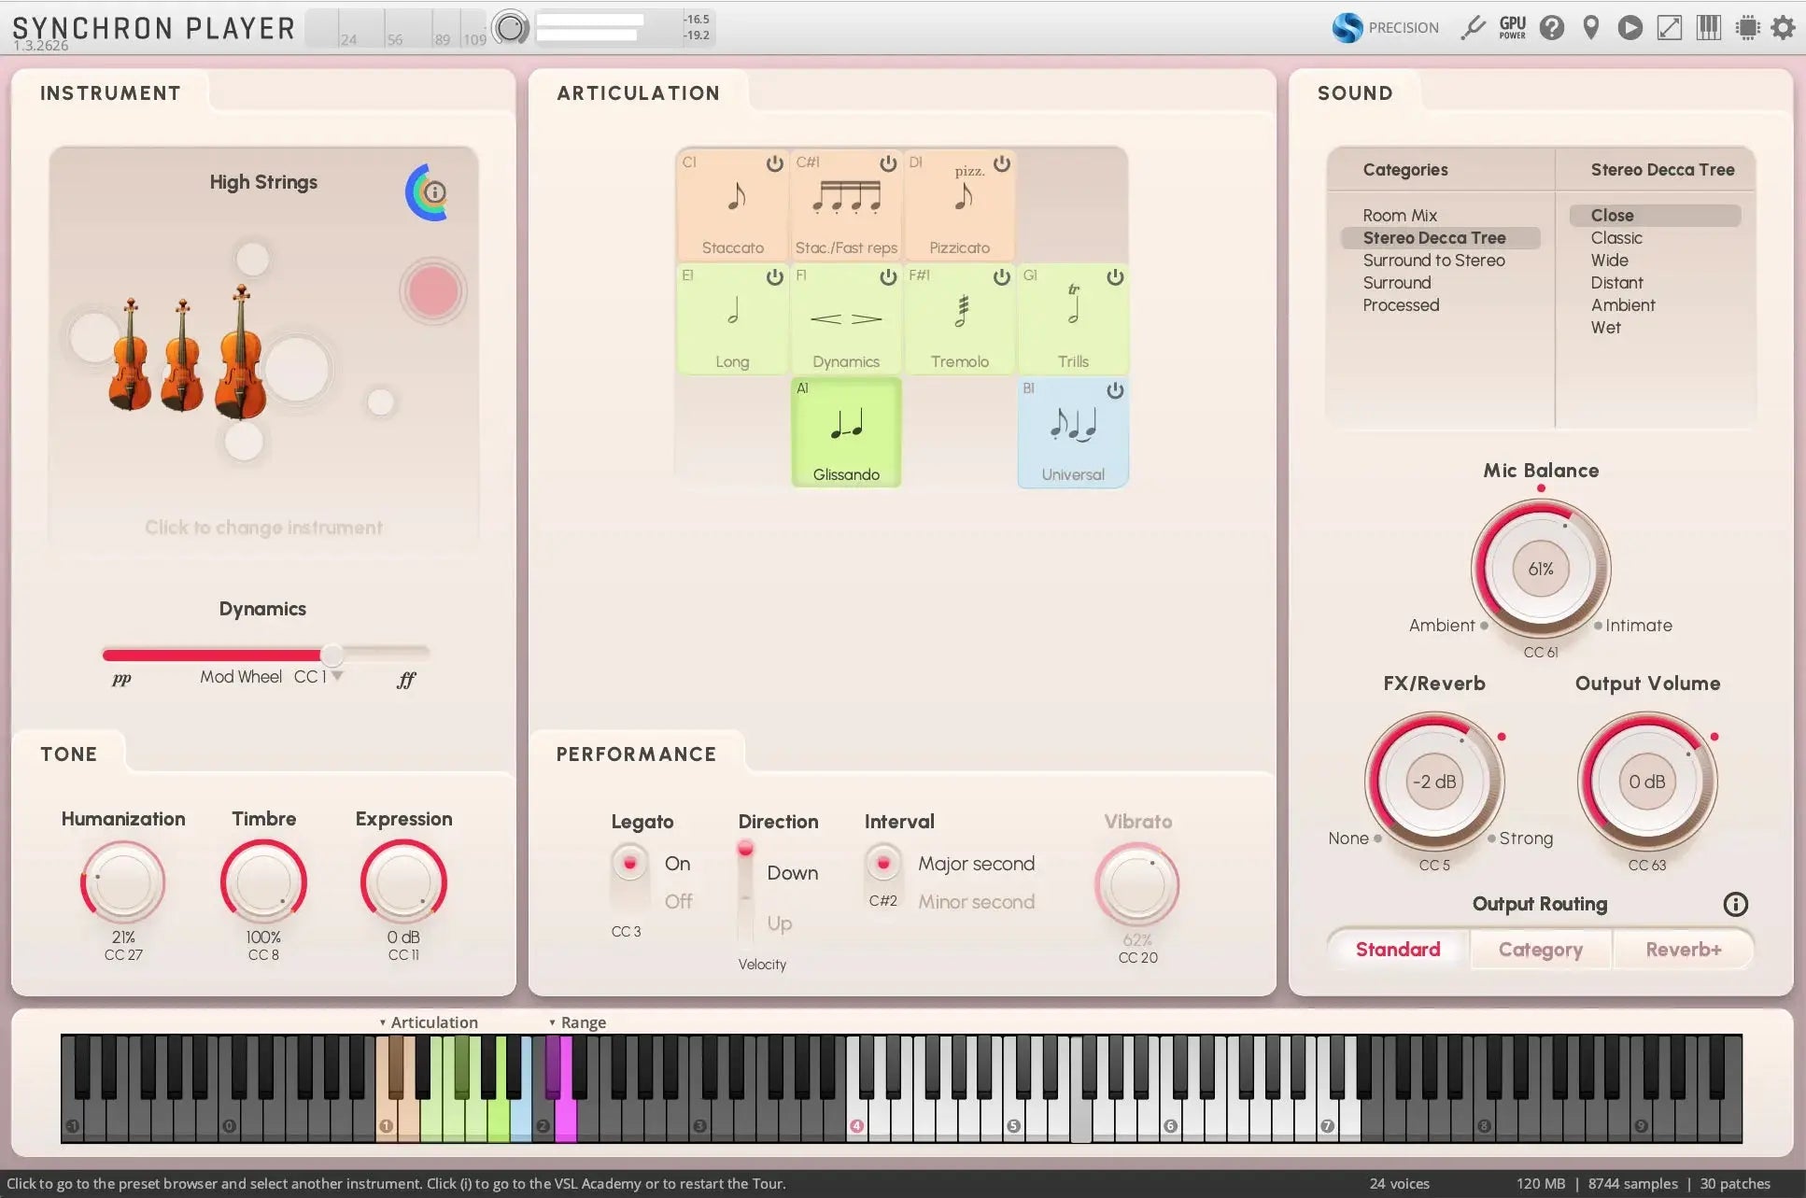Select the Surround to Stereo category

click(1433, 261)
